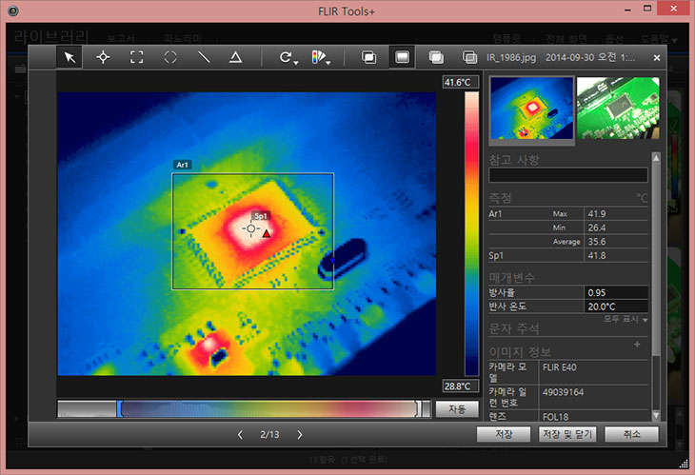Click the camera model value FLIR E40

[x=560, y=367]
